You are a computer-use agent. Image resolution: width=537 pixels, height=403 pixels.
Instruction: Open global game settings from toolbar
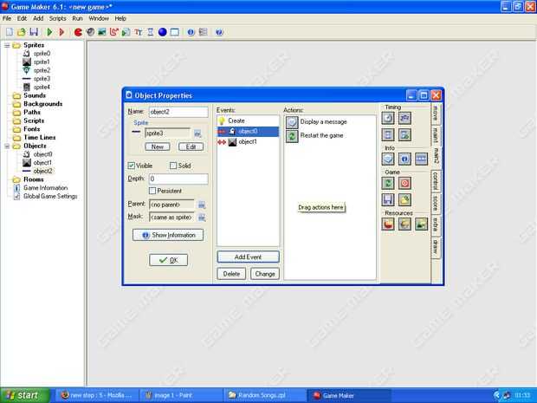click(203, 32)
